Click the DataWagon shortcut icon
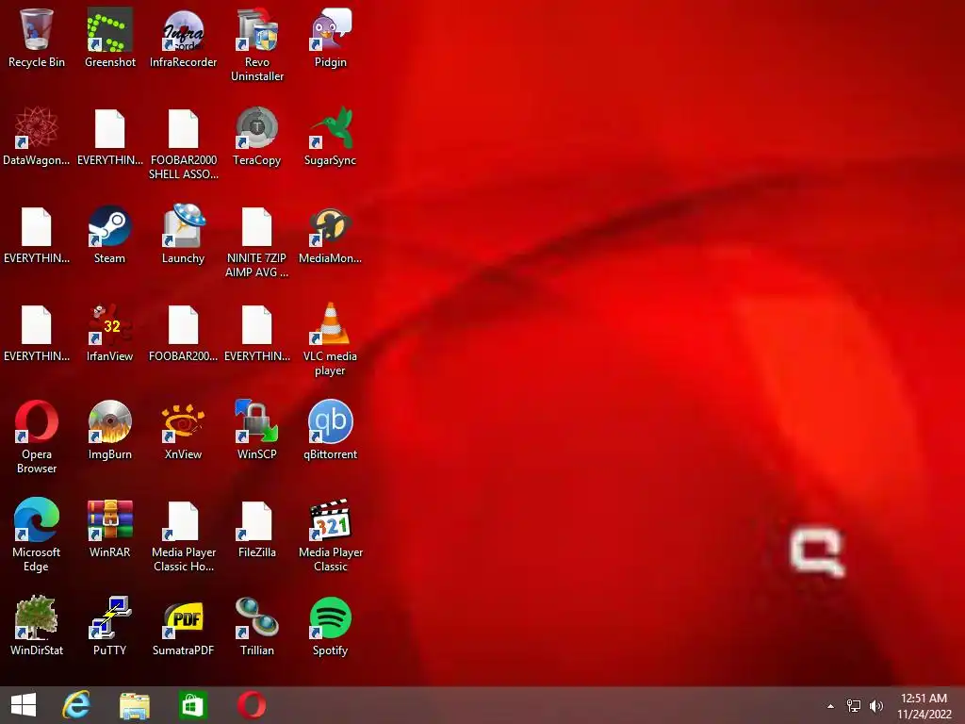This screenshot has height=724, width=965. 37,128
